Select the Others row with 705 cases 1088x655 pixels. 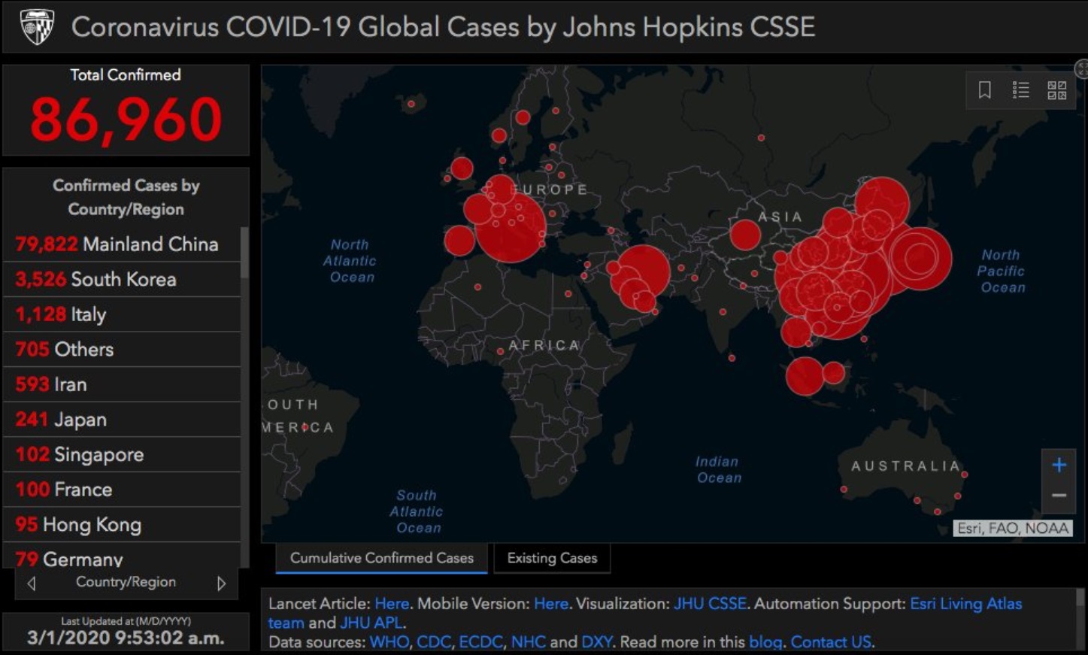[122, 350]
